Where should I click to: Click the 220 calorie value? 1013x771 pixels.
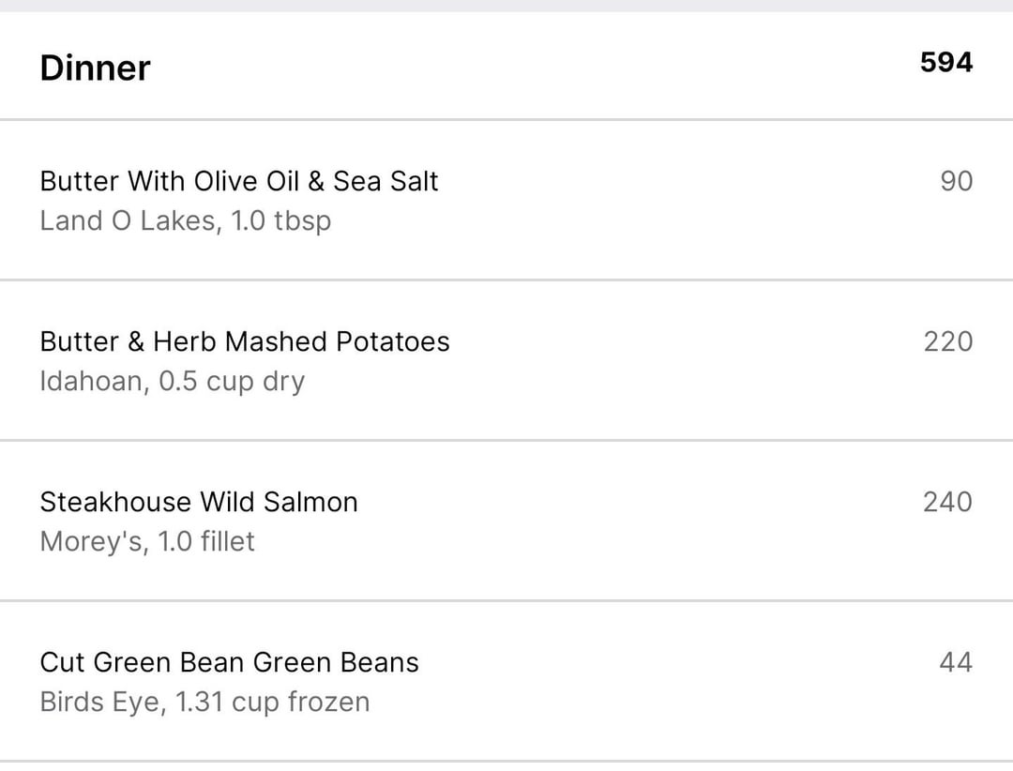pyautogui.click(x=947, y=341)
